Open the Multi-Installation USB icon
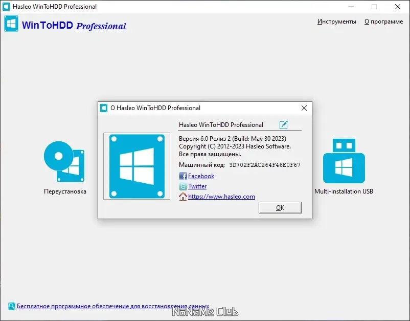This screenshot has width=410, height=321. pos(344,161)
